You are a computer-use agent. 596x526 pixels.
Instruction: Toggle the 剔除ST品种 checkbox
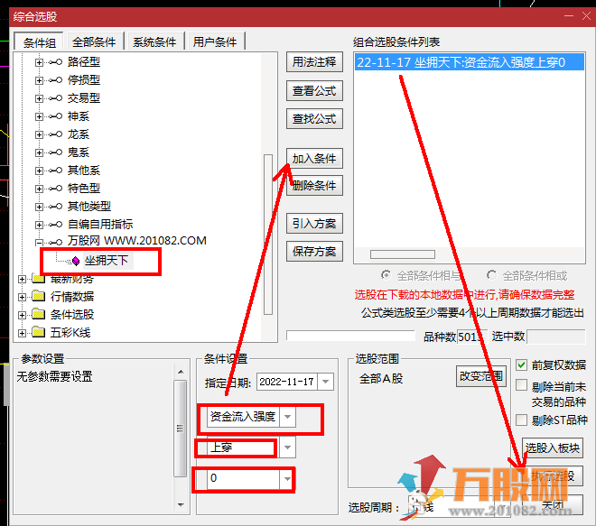click(x=522, y=420)
